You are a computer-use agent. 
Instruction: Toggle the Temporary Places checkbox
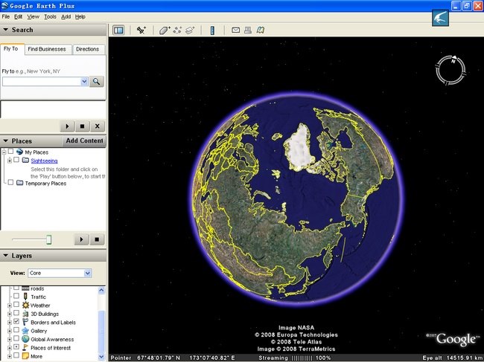(11, 182)
